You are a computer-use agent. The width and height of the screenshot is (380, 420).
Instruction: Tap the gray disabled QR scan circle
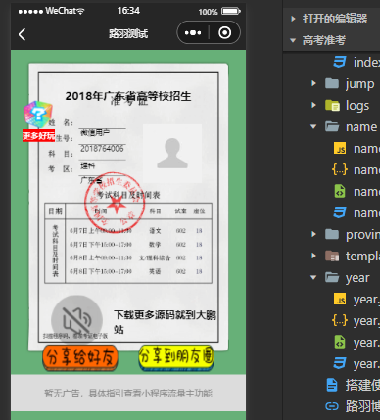[x=77, y=320]
